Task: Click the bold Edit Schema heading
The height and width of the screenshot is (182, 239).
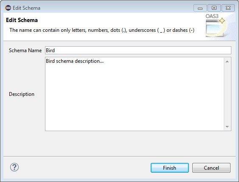Action: tap(22, 20)
